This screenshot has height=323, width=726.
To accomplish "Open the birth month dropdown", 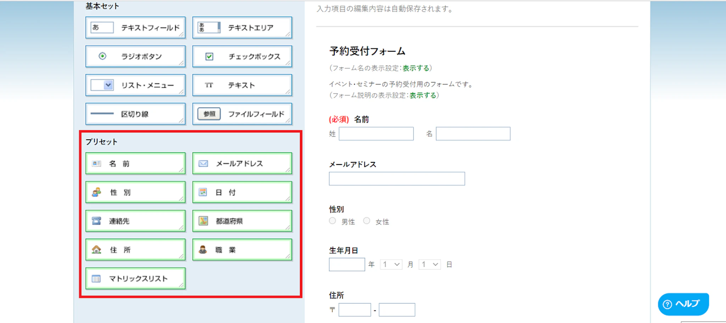I will tap(391, 264).
